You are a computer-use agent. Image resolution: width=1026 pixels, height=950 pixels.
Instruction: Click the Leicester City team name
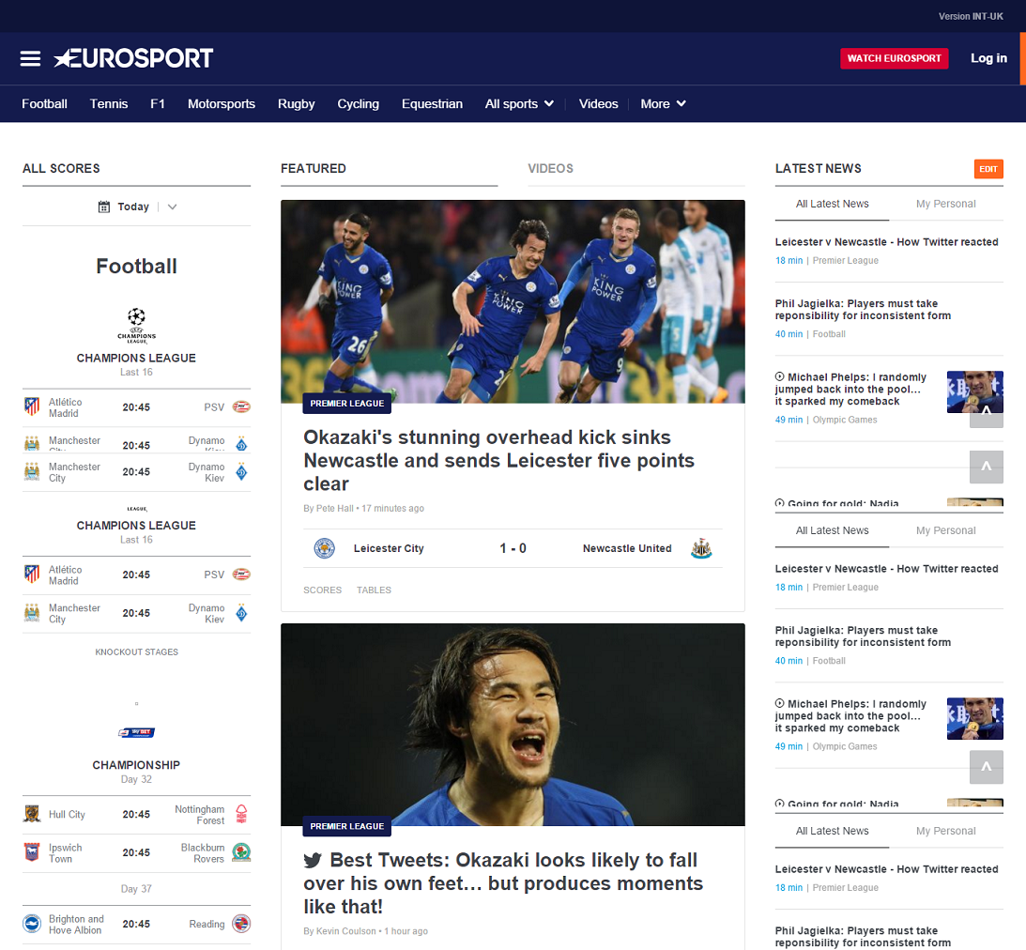pyautogui.click(x=389, y=548)
